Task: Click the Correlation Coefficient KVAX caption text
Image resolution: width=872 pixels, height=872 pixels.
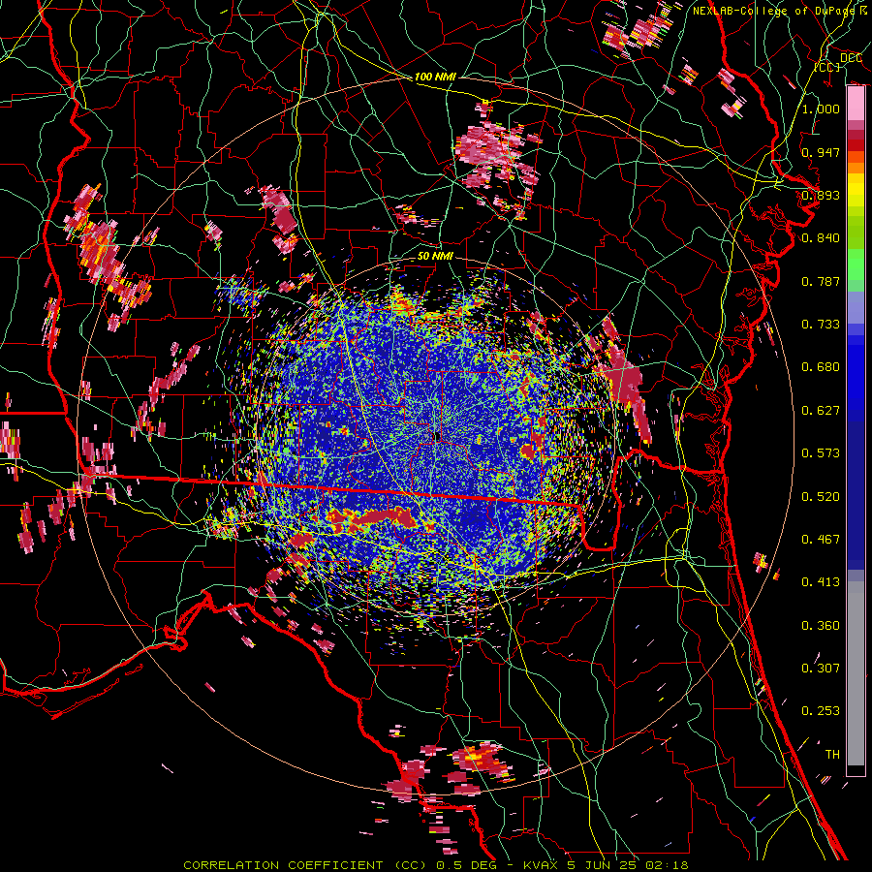Action: (435, 865)
